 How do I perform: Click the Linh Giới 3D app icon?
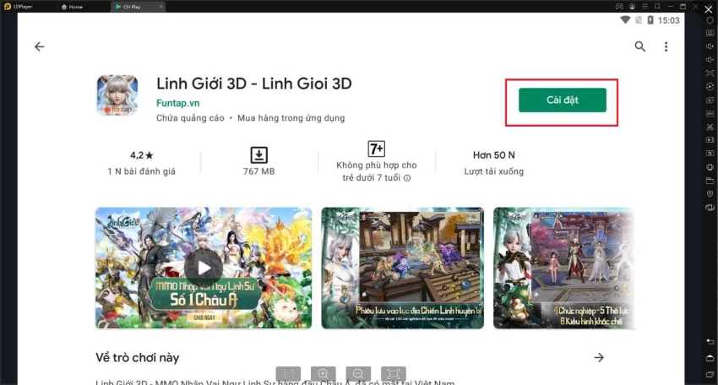pos(117,95)
